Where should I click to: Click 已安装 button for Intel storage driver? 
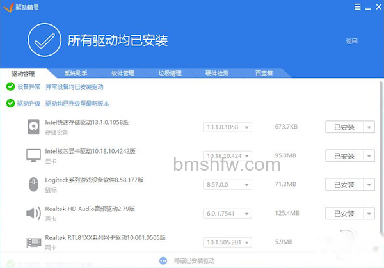pyautogui.click(x=344, y=127)
